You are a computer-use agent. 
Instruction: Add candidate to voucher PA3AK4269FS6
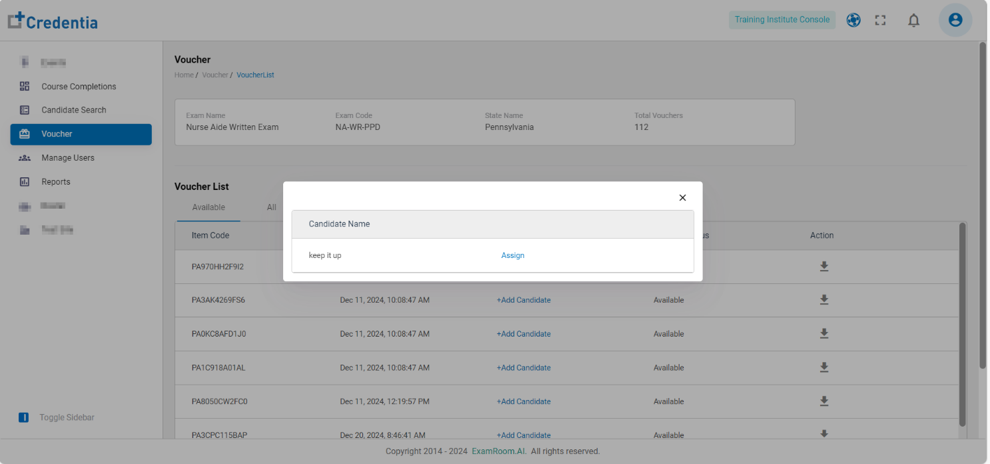pyautogui.click(x=524, y=300)
